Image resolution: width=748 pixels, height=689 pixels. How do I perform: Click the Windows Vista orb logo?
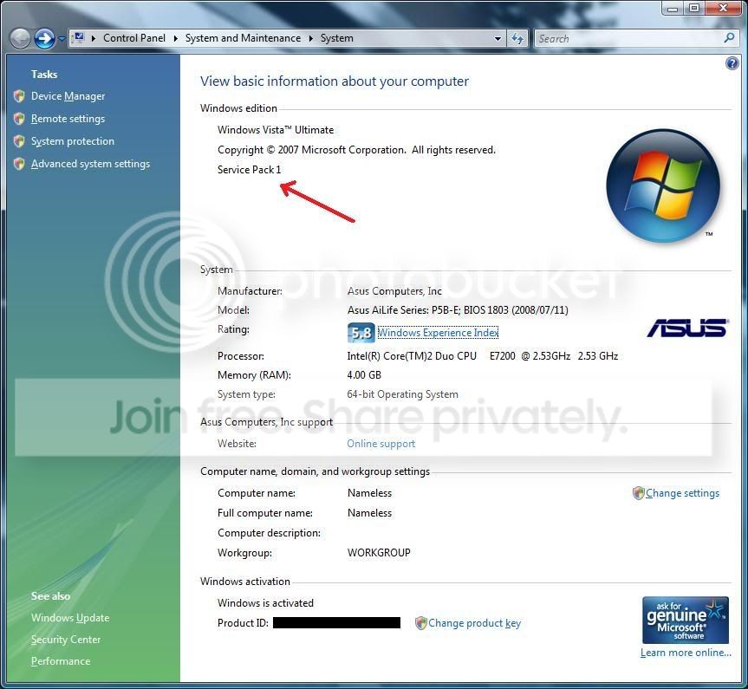tap(662, 185)
